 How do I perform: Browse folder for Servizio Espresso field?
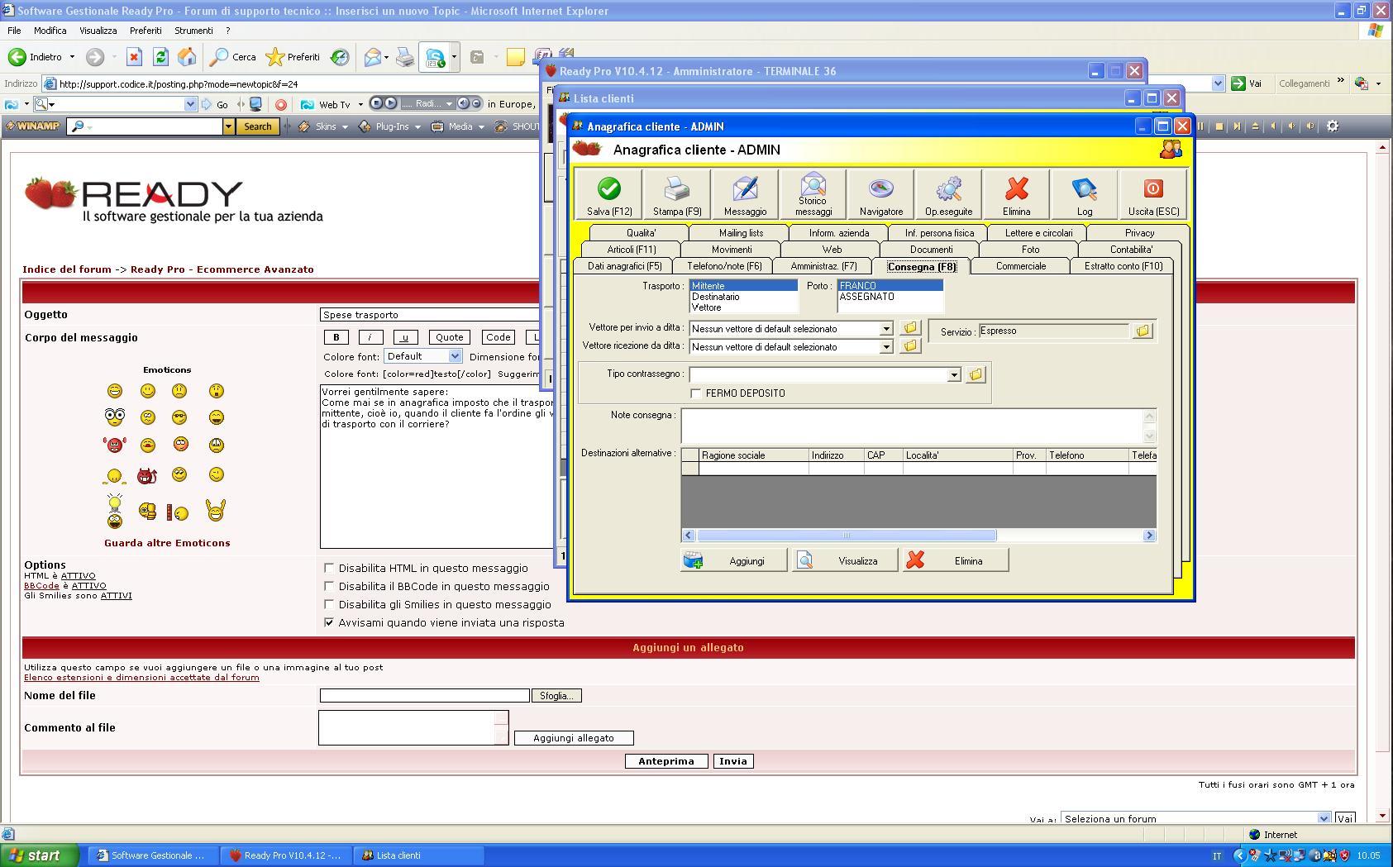[x=1143, y=331]
